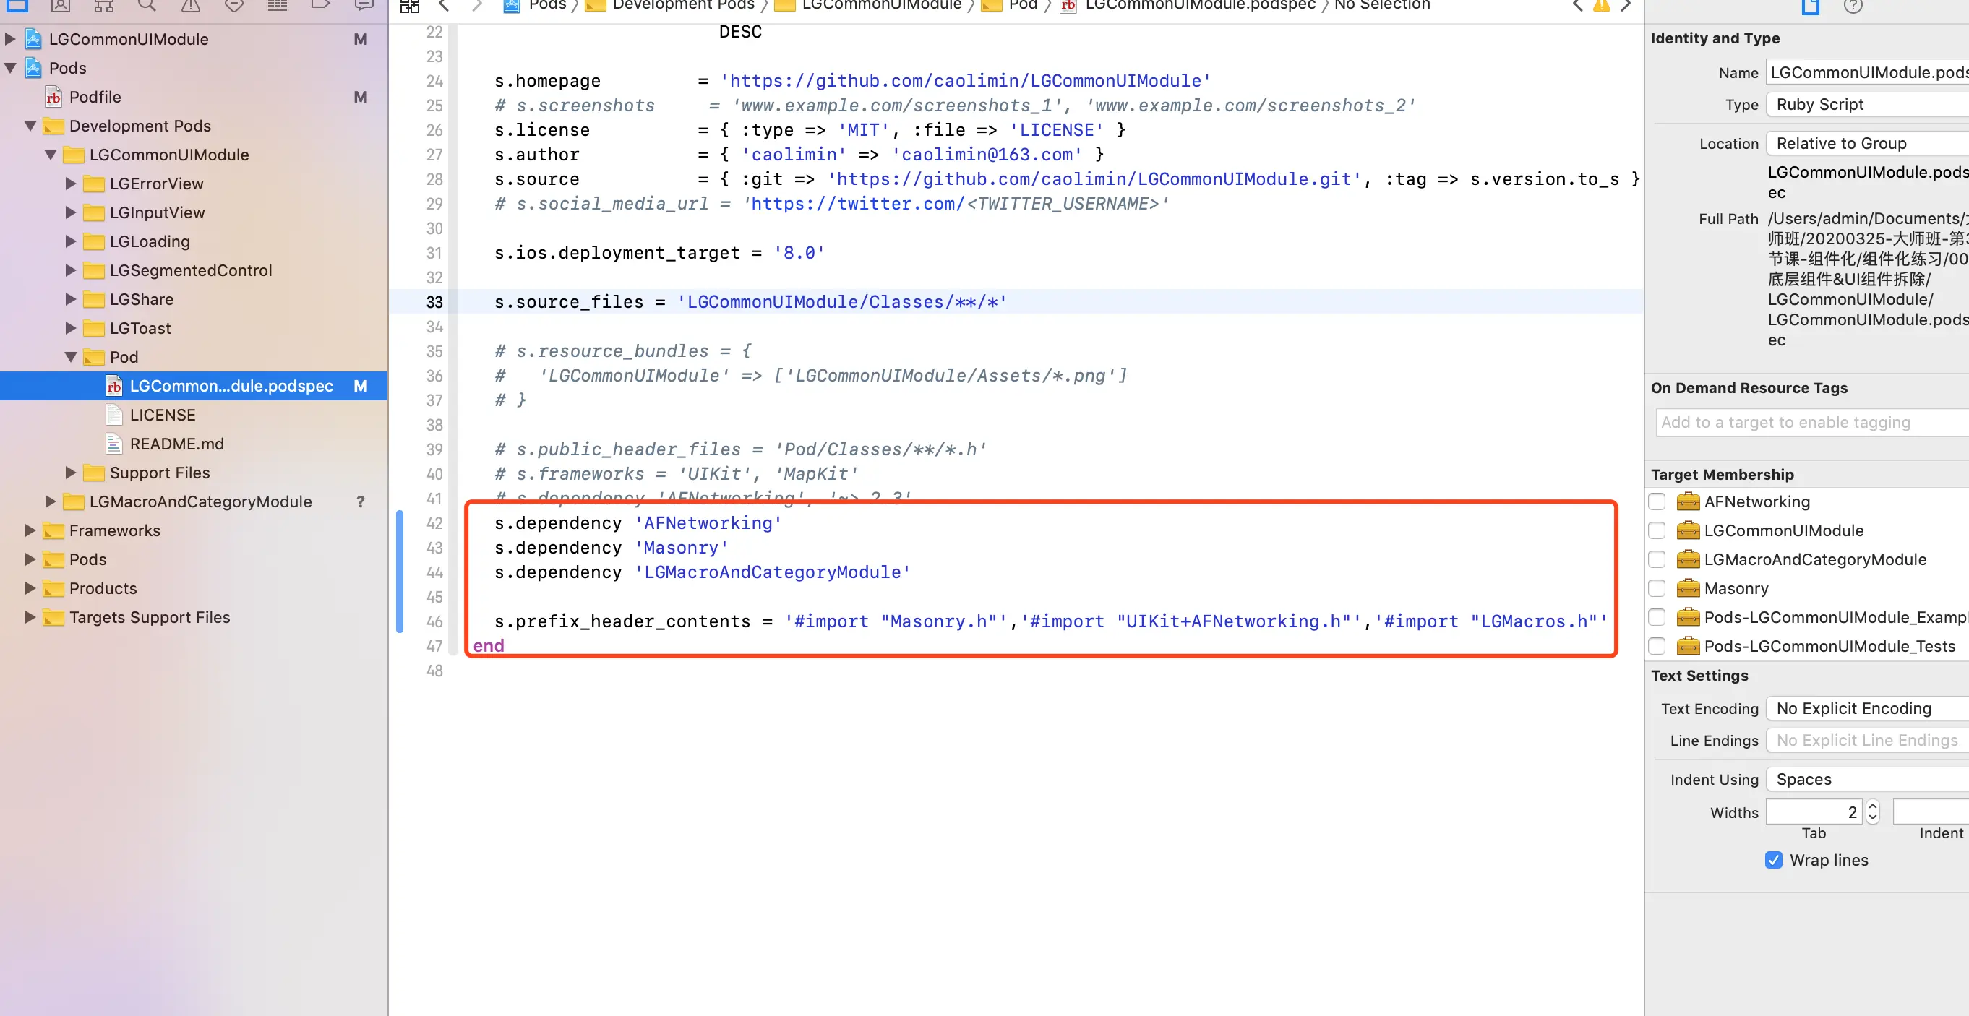
Task: Show the Source Control navigator
Action: tap(61, 5)
